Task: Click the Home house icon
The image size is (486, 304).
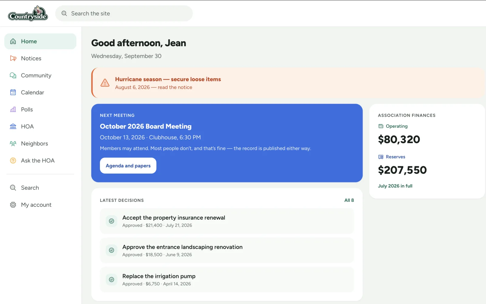Action: click(13, 41)
